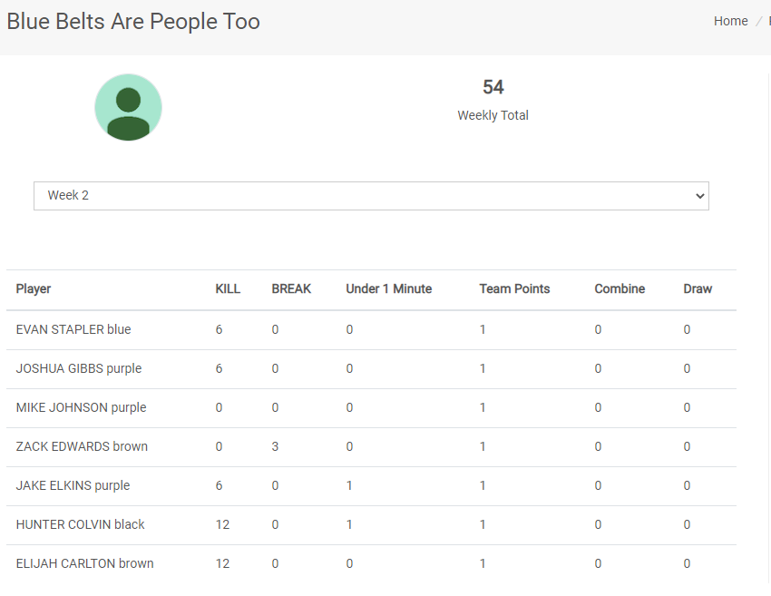Select player ZACK EDWARDS brown
771x596 pixels.
tap(82, 447)
